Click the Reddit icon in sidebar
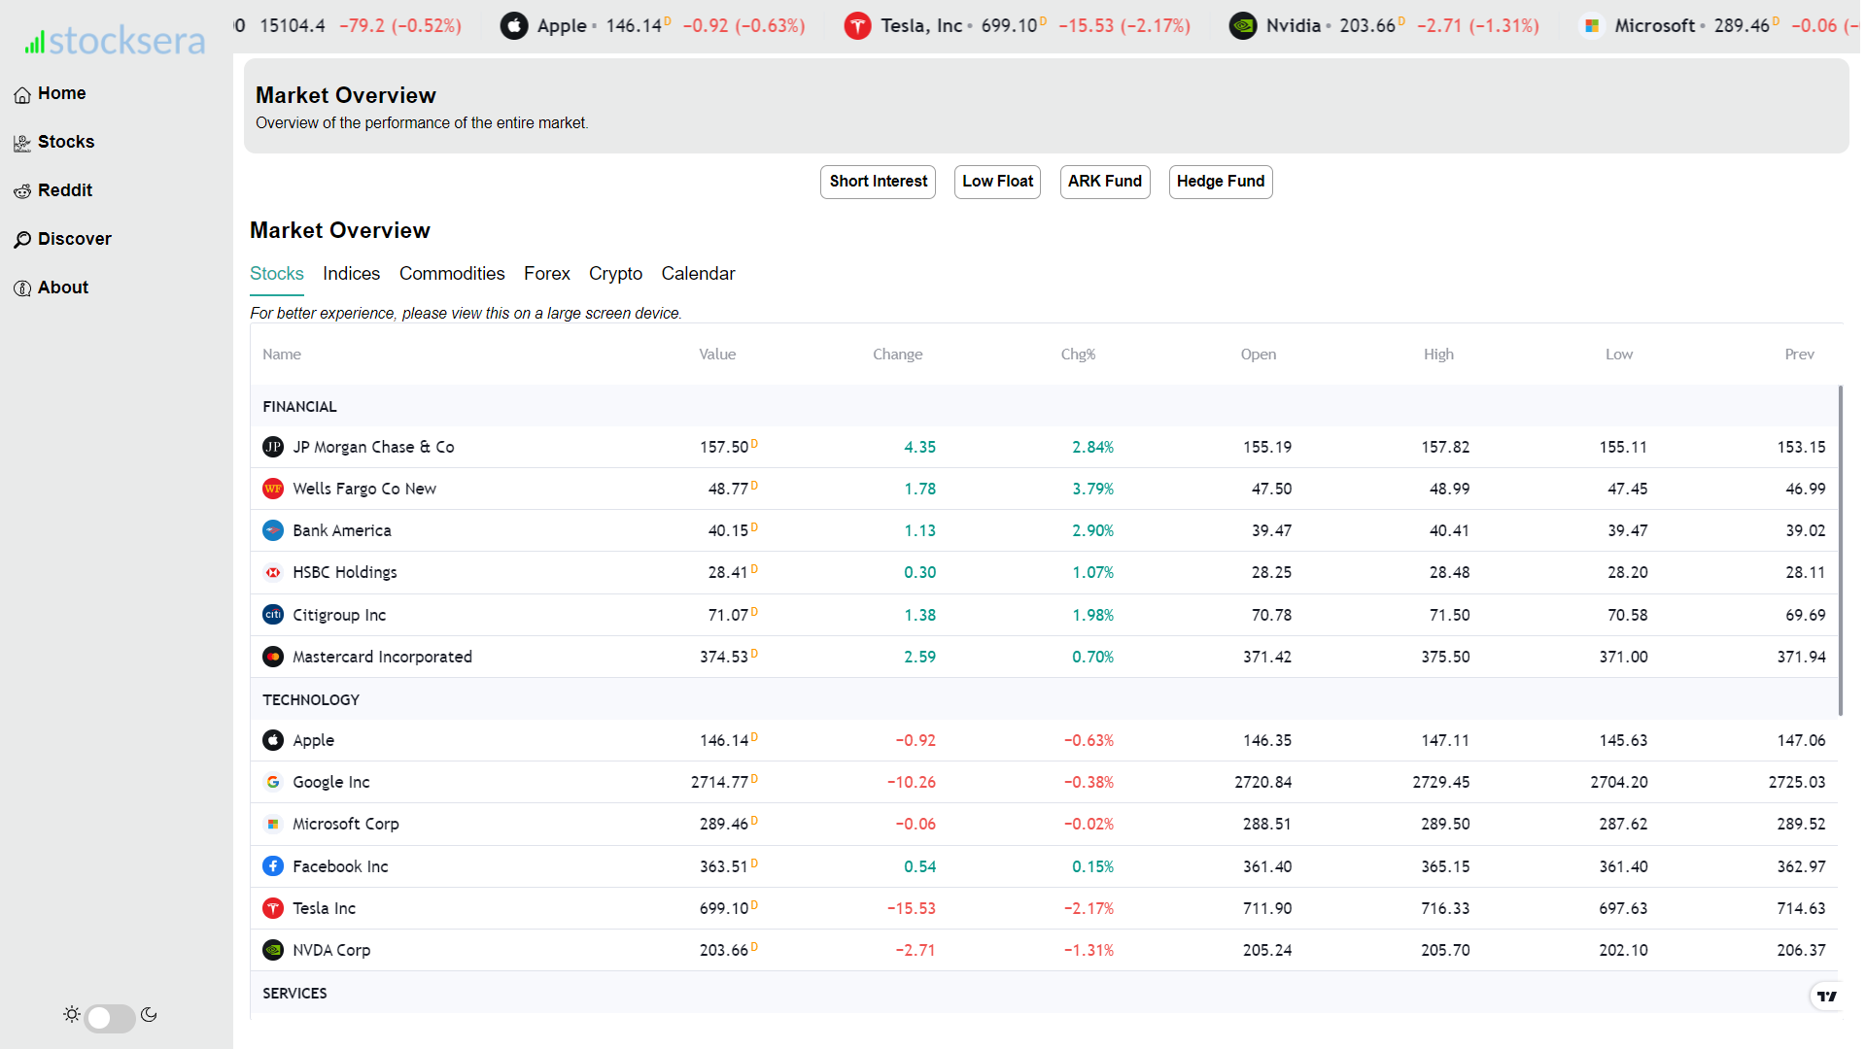This screenshot has height=1049, width=1866. pos(22,191)
